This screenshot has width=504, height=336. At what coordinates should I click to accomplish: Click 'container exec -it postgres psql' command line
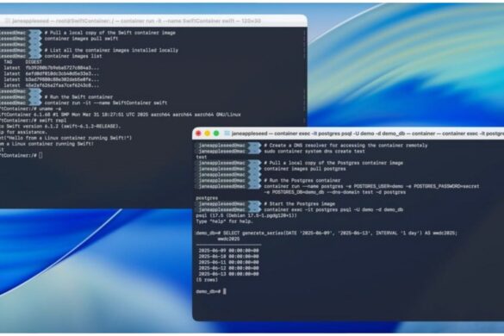coord(333,209)
